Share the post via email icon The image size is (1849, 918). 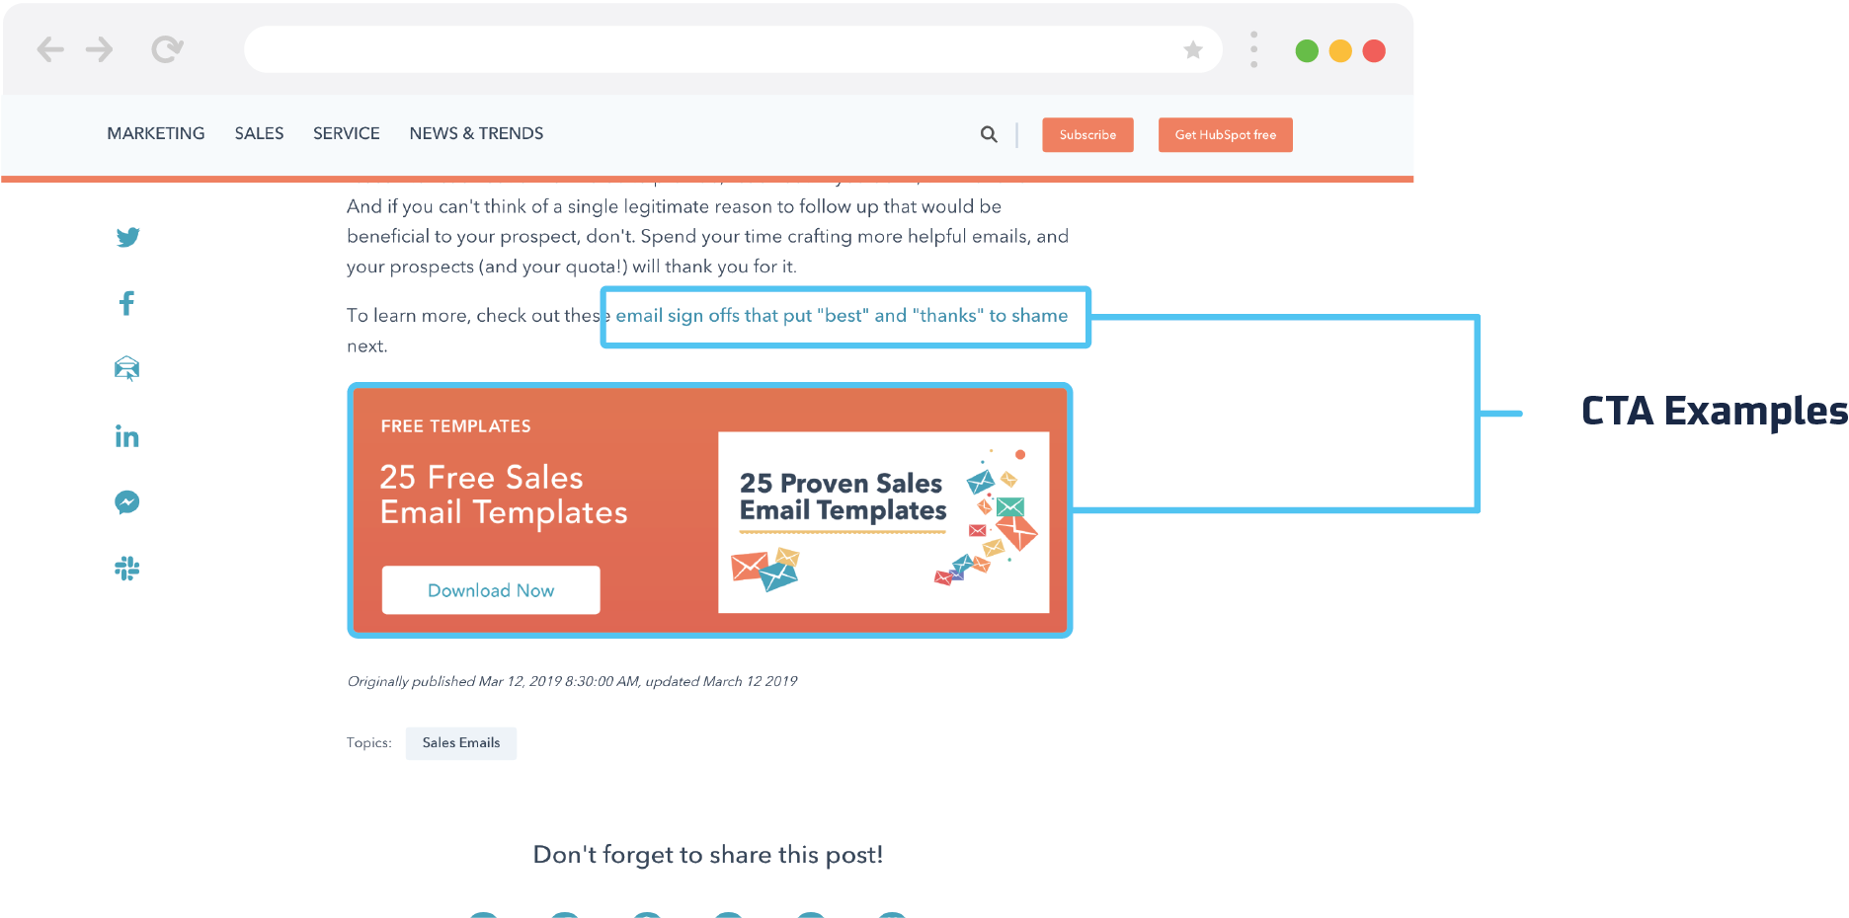point(126,369)
